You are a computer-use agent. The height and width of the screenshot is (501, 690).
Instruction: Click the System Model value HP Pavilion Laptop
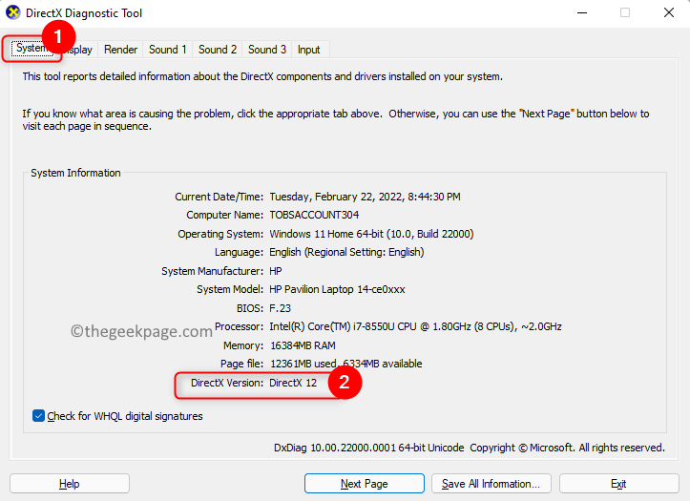click(x=337, y=289)
